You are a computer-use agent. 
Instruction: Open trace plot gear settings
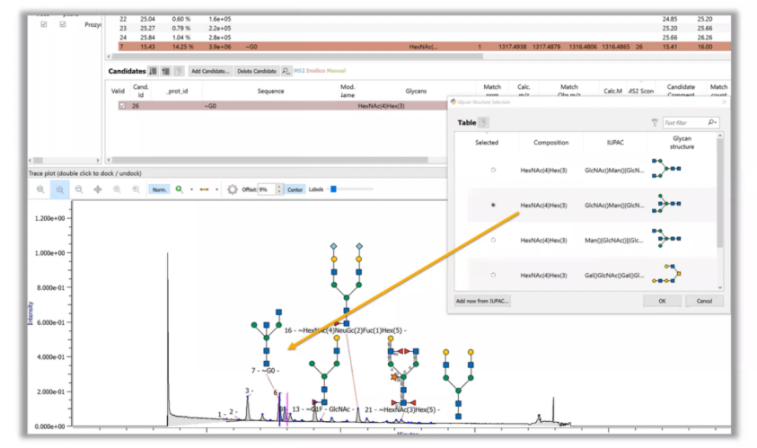233,189
